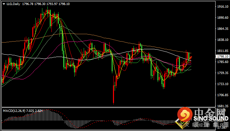Select OHLC values 1796.78 1798.30 1793.97 1798.10

[46, 4]
